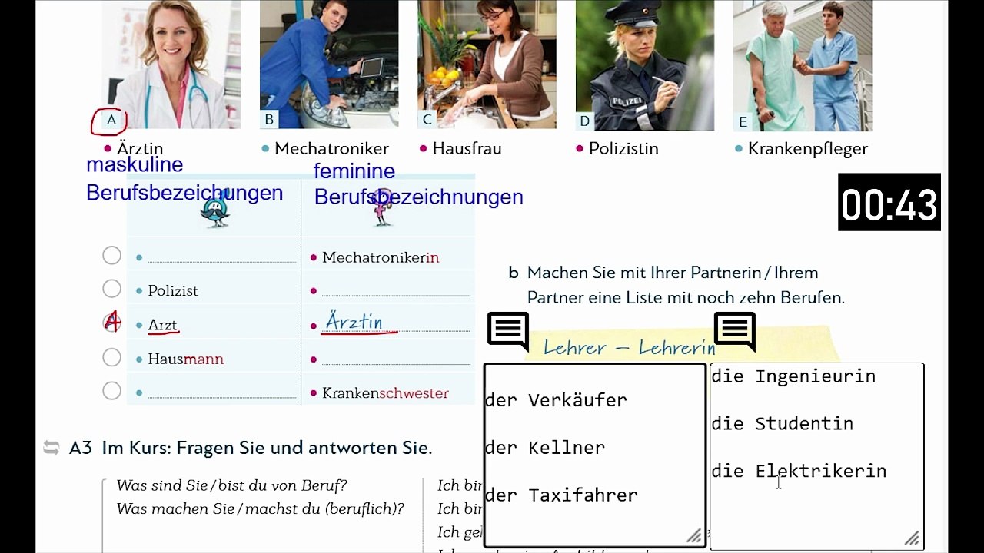Click the letter D label on the policewoman photo
984x553 pixels.
[585, 121]
